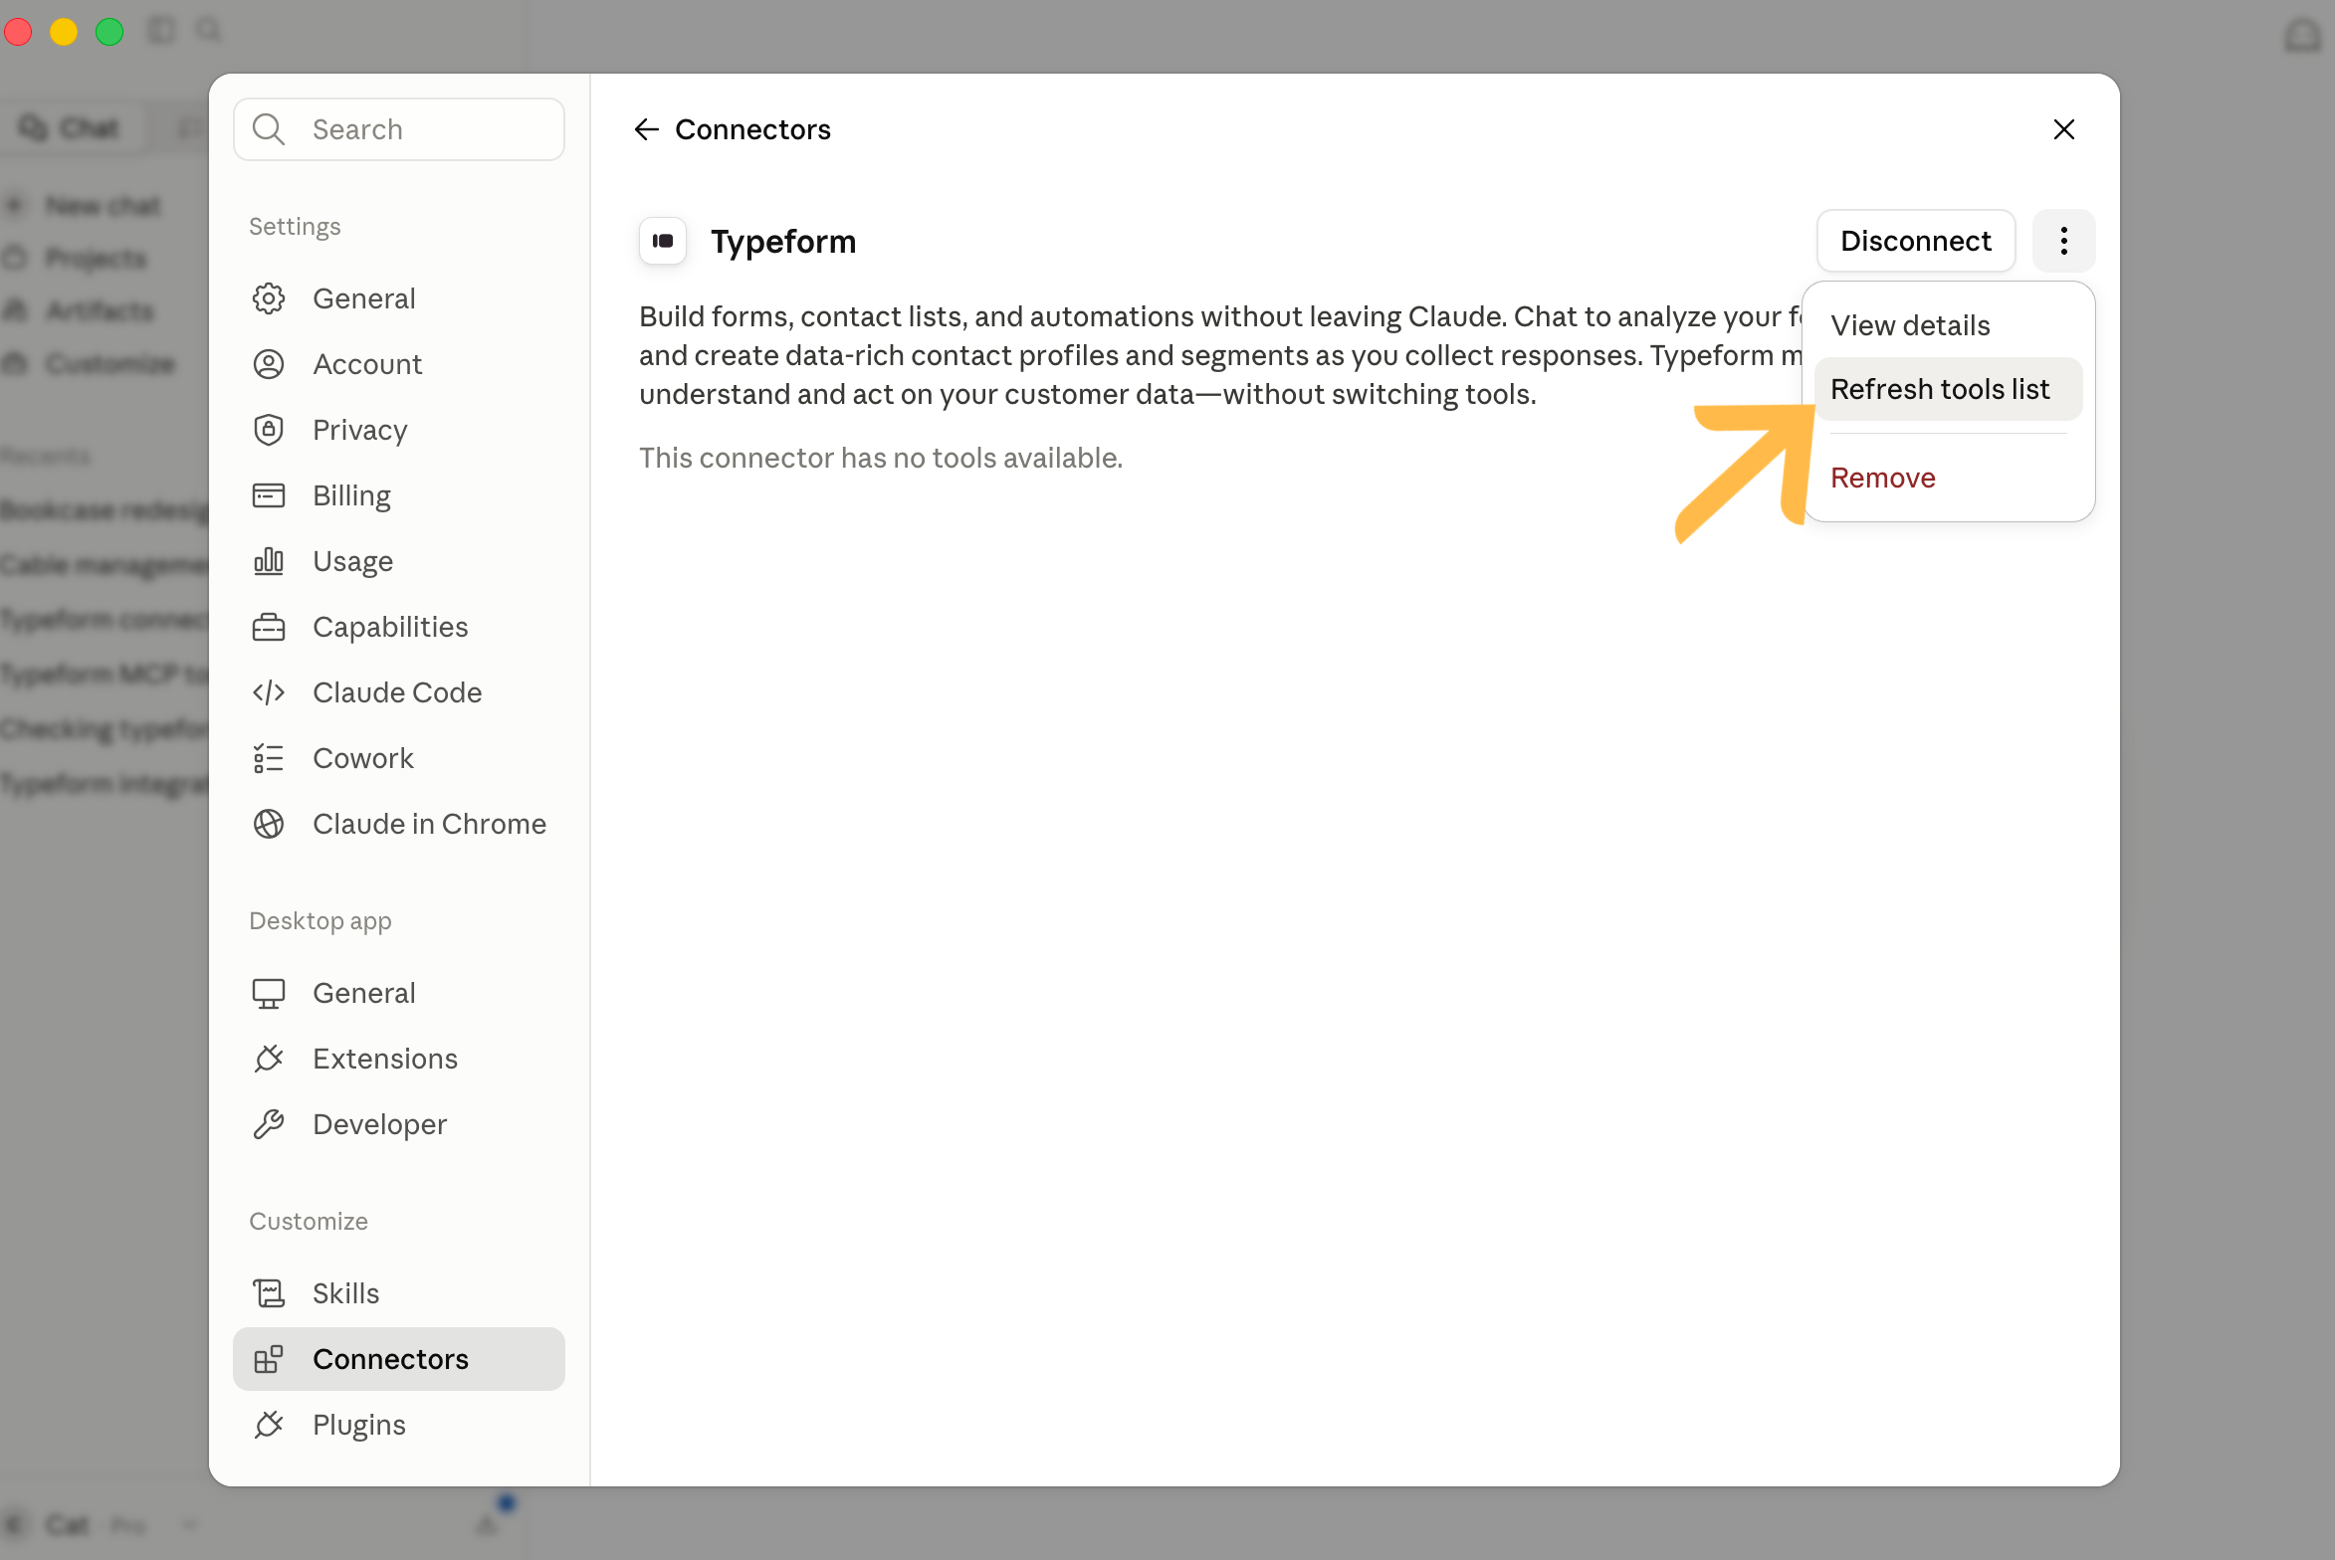
Task: Select the Privacy shield icon
Action: point(269,430)
